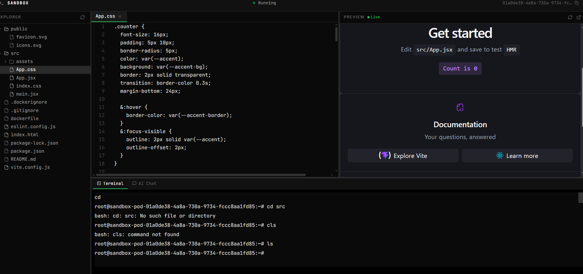The width and height of the screenshot is (583, 274).
Task: Open index.css from the src folder
Action: 29,86
